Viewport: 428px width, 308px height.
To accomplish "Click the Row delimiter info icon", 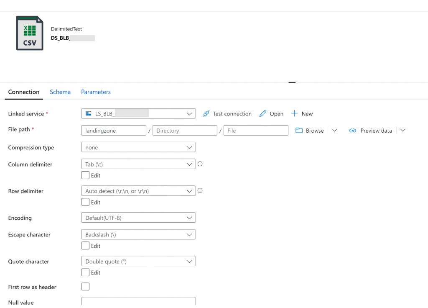I will (200, 191).
